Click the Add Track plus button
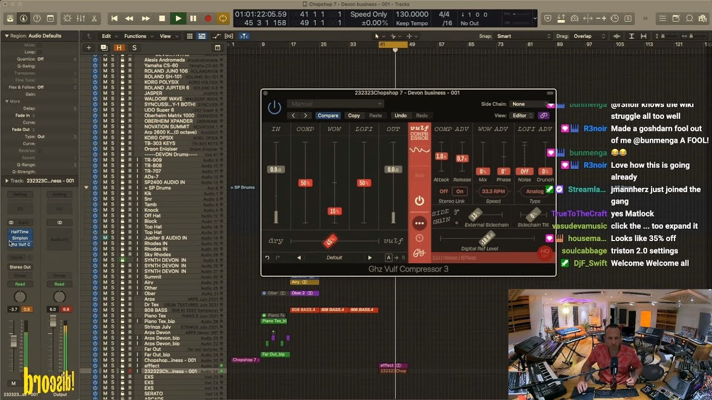This screenshot has width=712, height=400. point(88,48)
